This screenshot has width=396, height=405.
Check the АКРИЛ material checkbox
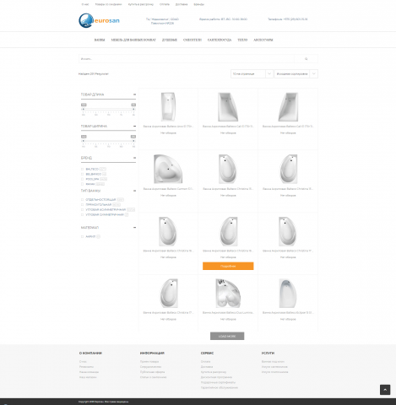pos(82,236)
